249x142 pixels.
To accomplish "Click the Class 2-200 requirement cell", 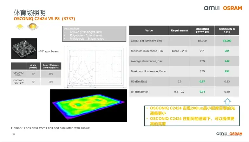I will pos(179,51).
